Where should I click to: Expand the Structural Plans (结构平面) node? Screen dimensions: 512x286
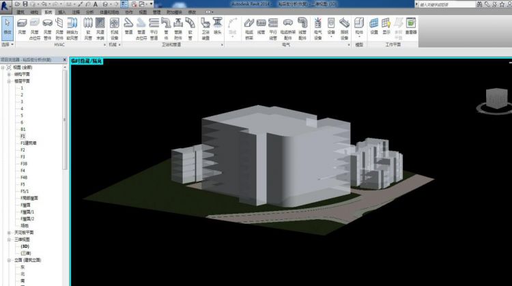(x=9, y=74)
